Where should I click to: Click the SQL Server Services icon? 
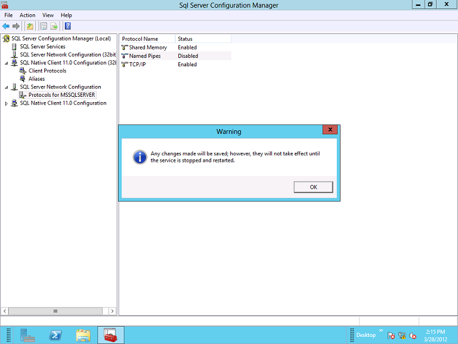(14, 47)
